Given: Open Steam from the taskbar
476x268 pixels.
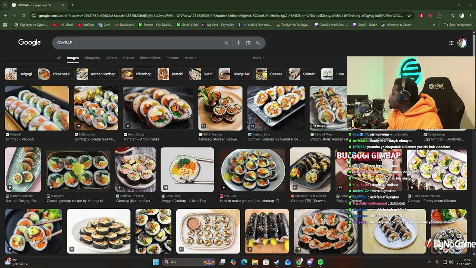Looking at the screenshot, I should point(277,262).
